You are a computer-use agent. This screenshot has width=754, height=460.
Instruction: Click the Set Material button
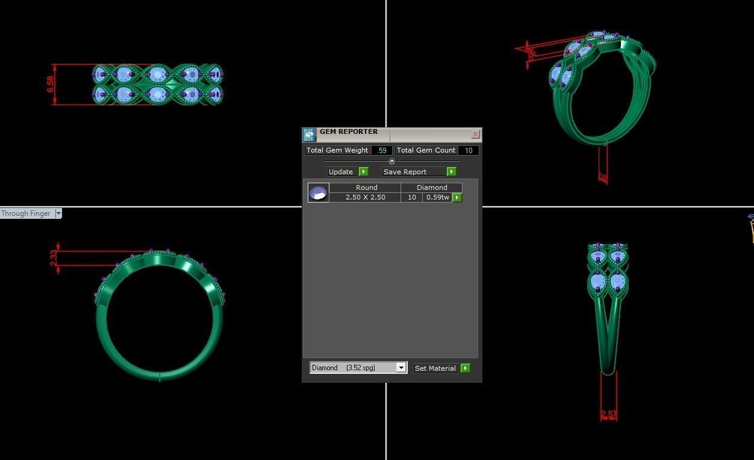point(436,368)
